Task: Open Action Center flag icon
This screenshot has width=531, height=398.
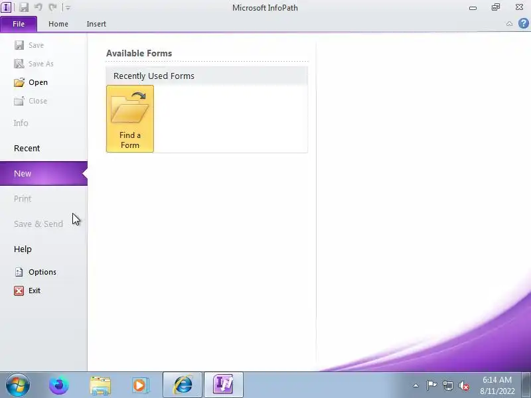Action: click(431, 385)
